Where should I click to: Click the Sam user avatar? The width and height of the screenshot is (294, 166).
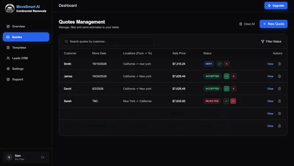[9, 157]
